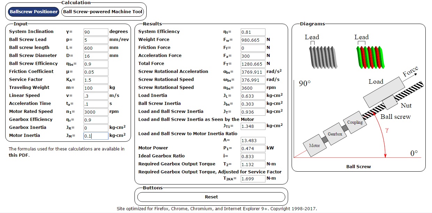The image size is (432, 213).
Task: Focus the Gearbox Inertia input
Action: pos(96,128)
